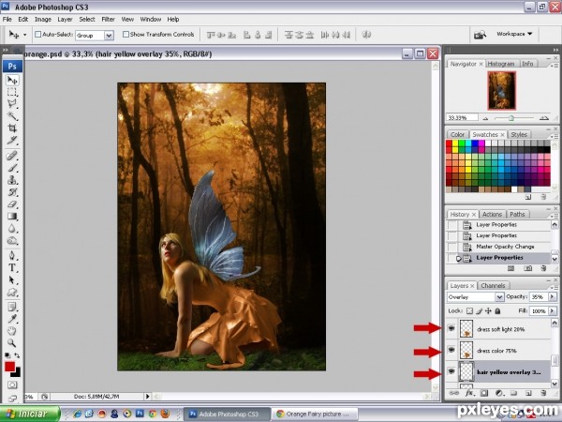This screenshot has height=422, width=562.
Task: Select the Horizontal Type tool
Action: pos(12,267)
